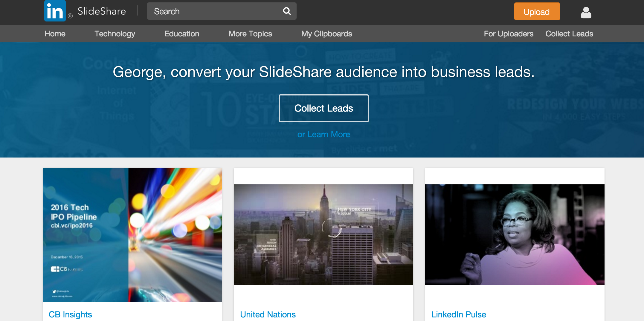This screenshot has height=321, width=644.
Task: Open the 2016 Tech IPO Pipeline thumbnail
Action: 132,235
